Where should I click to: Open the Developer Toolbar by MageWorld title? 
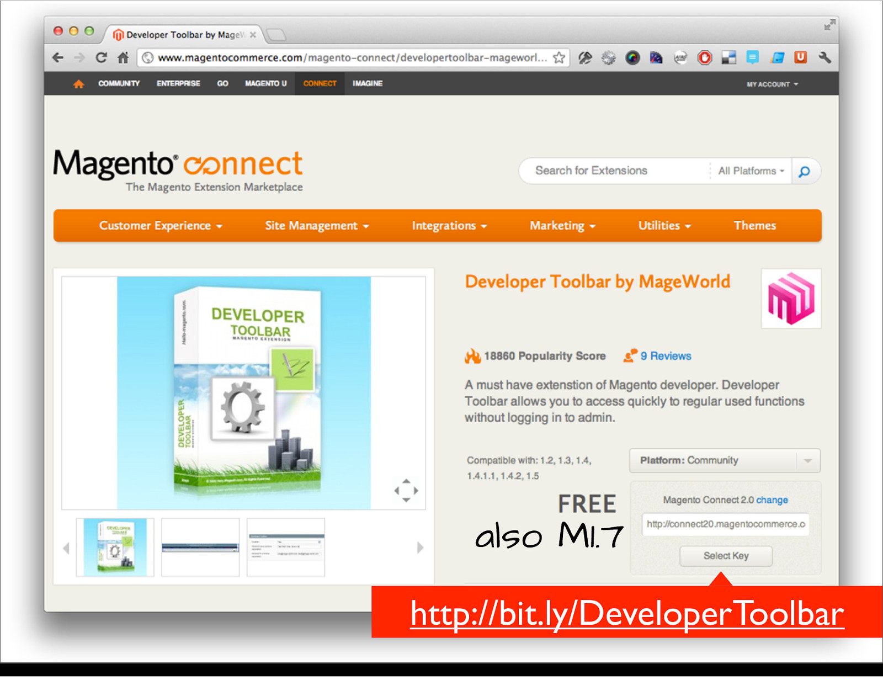(x=597, y=282)
